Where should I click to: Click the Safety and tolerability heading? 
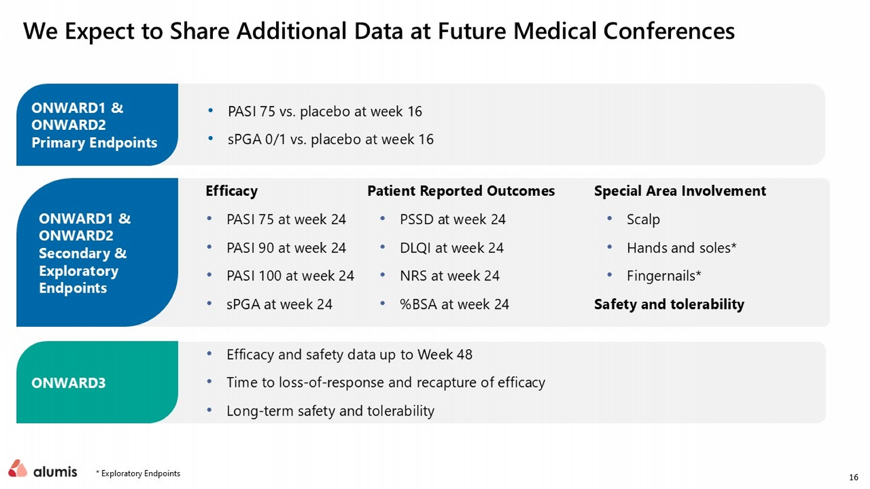669,305
